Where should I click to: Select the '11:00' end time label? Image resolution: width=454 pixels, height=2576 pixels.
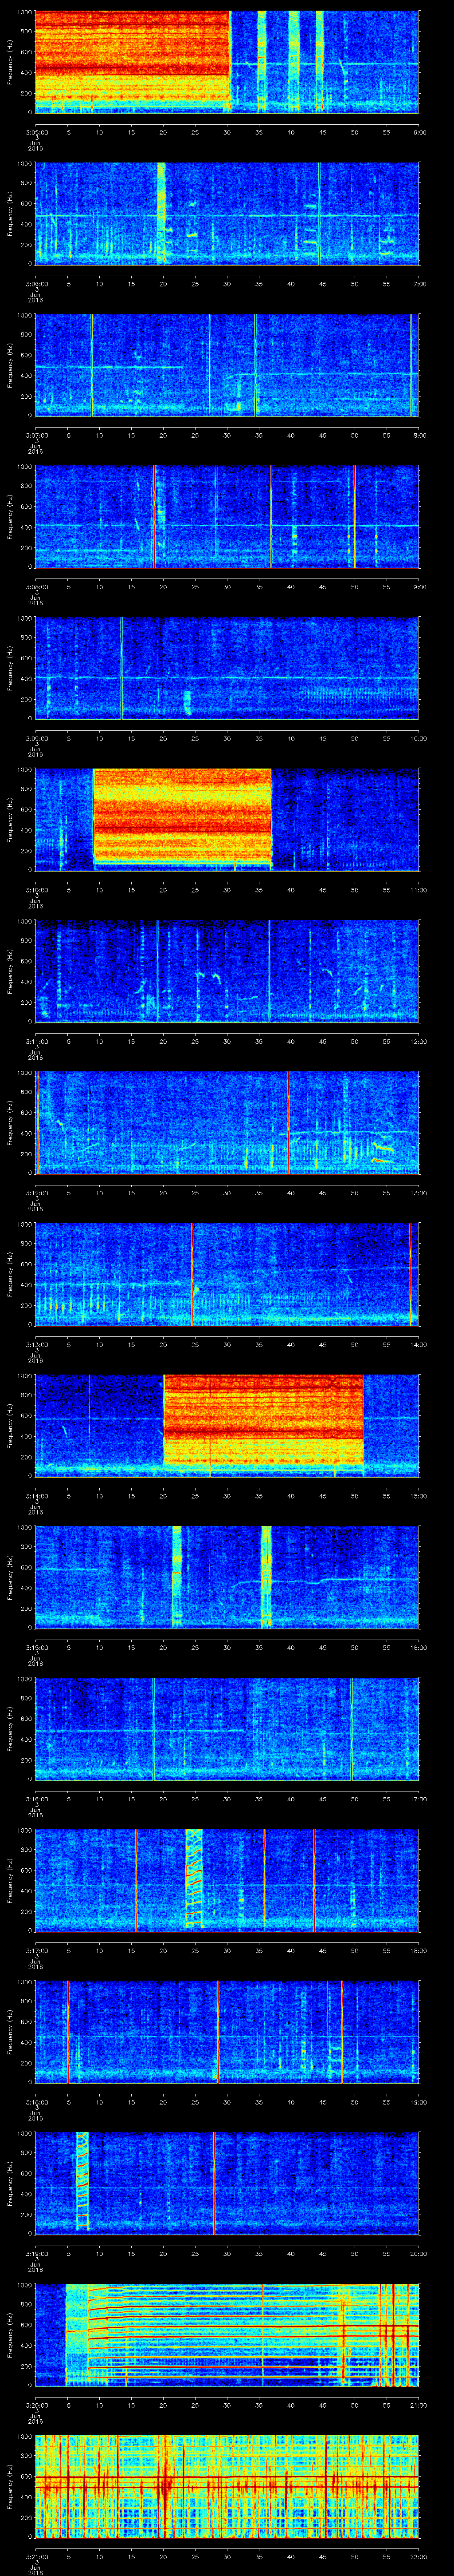418,890
